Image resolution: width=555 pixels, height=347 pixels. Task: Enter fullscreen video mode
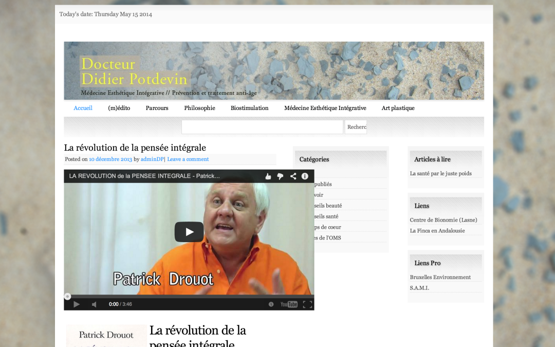pos(308,304)
